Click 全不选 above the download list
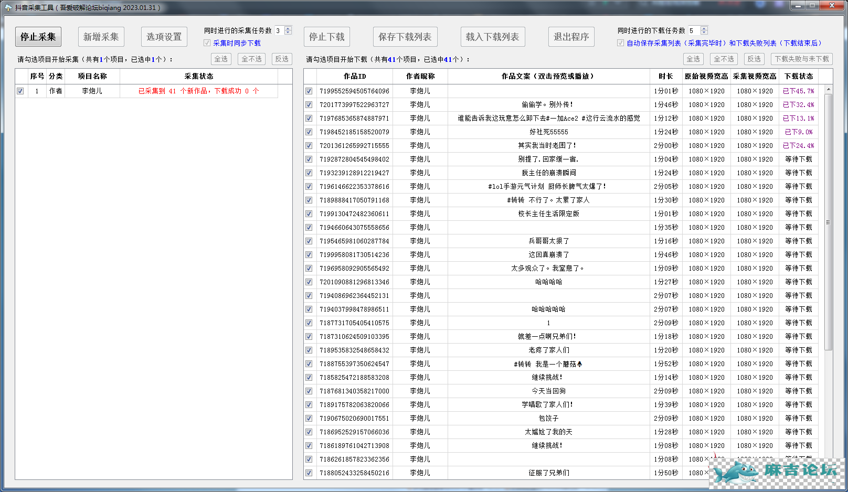This screenshot has width=848, height=492. tap(724, 59)
